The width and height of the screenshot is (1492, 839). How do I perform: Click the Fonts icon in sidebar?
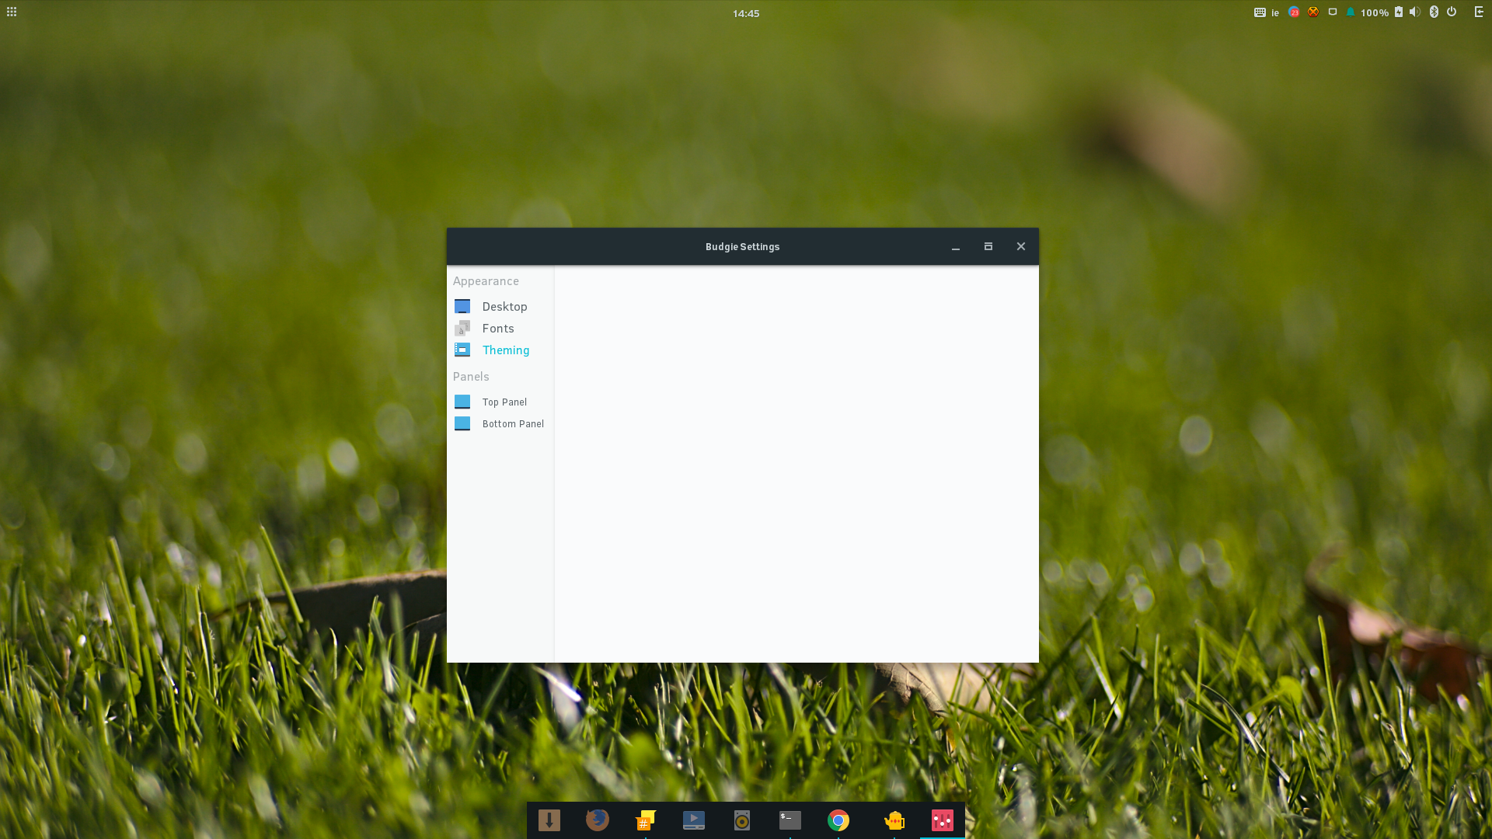[462, 329]
